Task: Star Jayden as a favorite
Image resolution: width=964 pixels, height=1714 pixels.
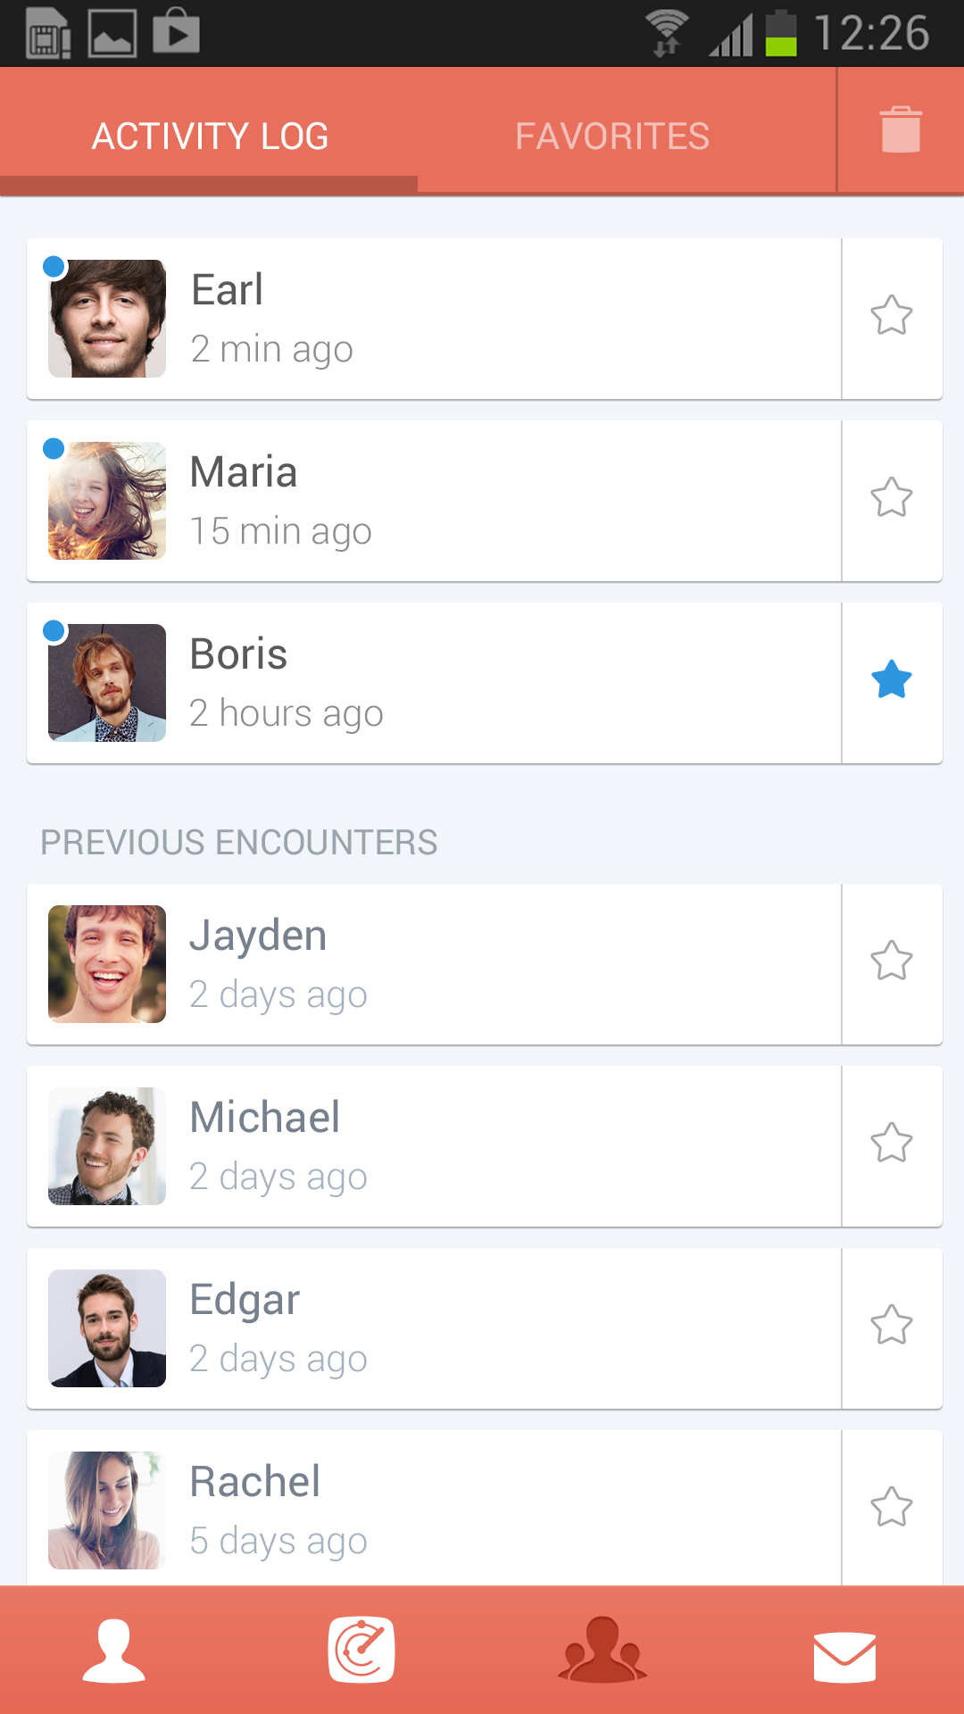Action: (x=892, y=961)
